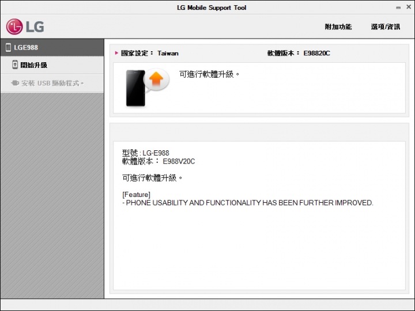
Task: Click the LG logo
Action: [25, 26]
